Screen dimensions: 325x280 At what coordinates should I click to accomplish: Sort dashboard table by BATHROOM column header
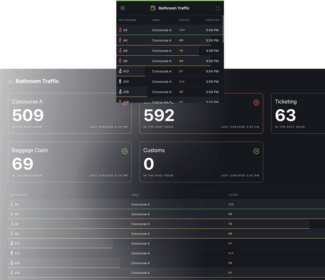pyautogui.click(x=19, y=195)
